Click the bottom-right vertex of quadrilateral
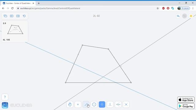The width and height of the screenshot is (196, 110). 131,82
